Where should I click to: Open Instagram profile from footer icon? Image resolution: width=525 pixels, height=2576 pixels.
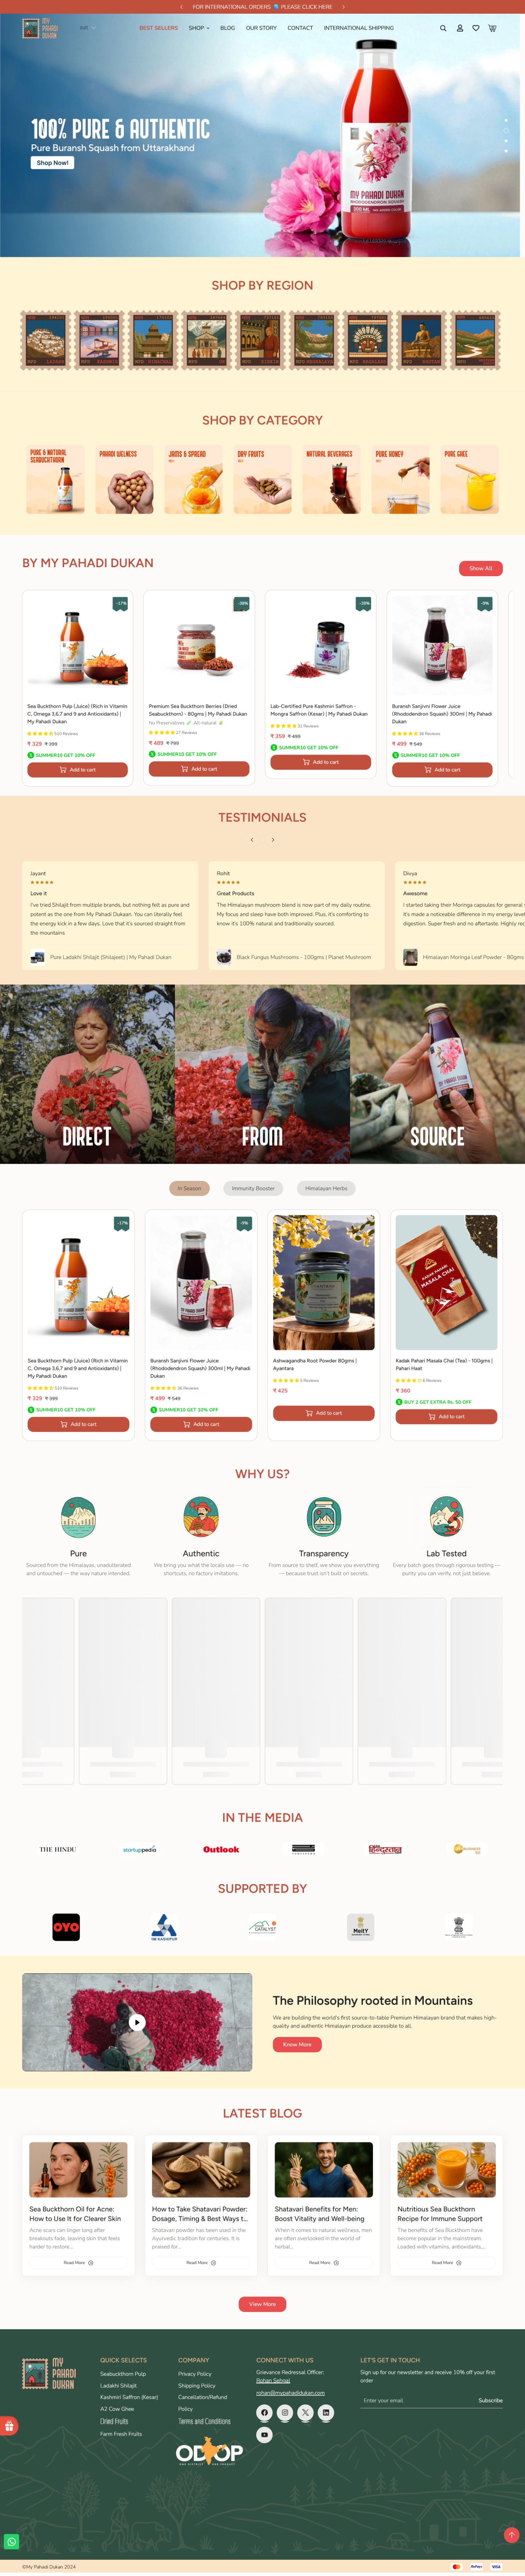(x=285, y=2412)
